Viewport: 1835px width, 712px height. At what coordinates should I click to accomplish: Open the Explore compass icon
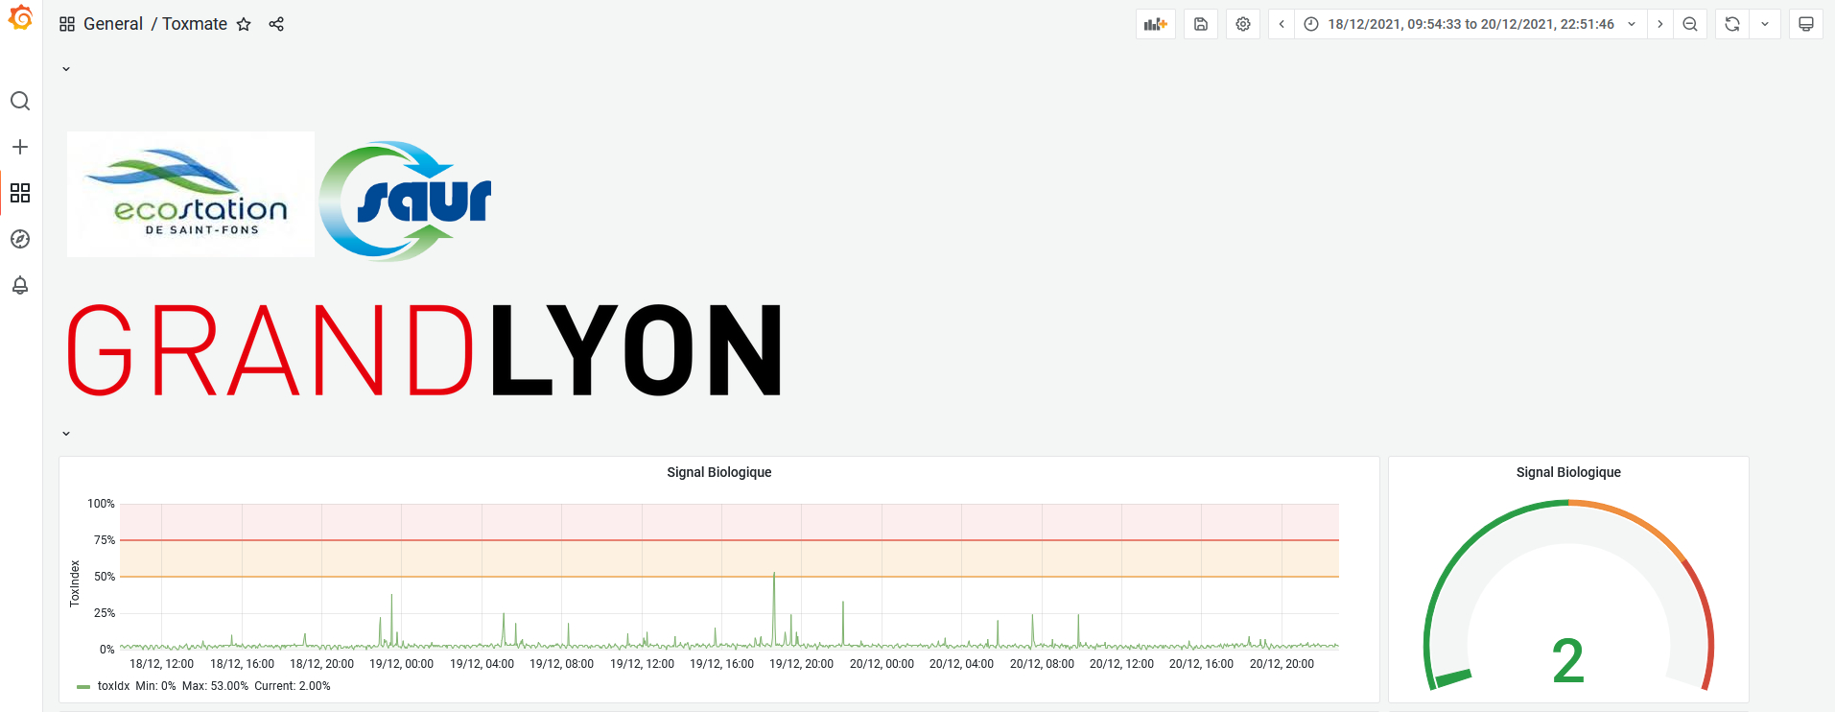[x=20, y=239]
